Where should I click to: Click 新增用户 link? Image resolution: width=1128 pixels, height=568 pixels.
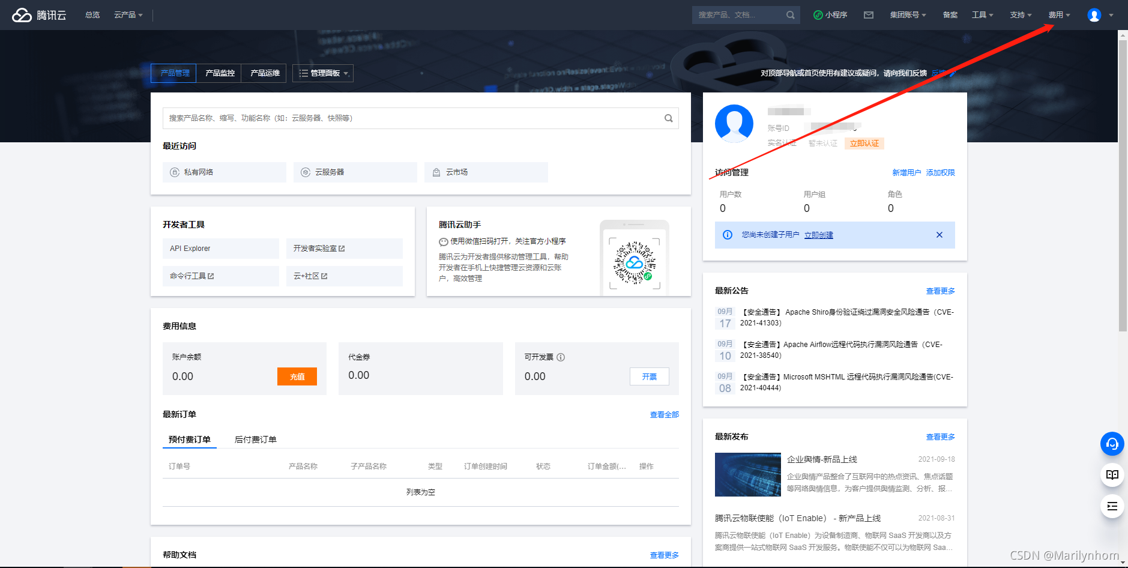pos(906,173)
